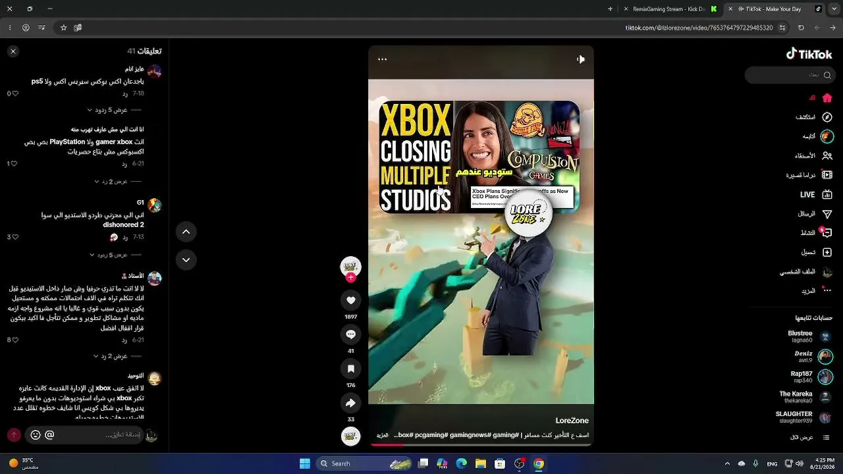The width and height of the screenshot is (843, 474).
Task: Open Chrome's three-dot menu
Action: pyautogui.click(x=9, y=28)
